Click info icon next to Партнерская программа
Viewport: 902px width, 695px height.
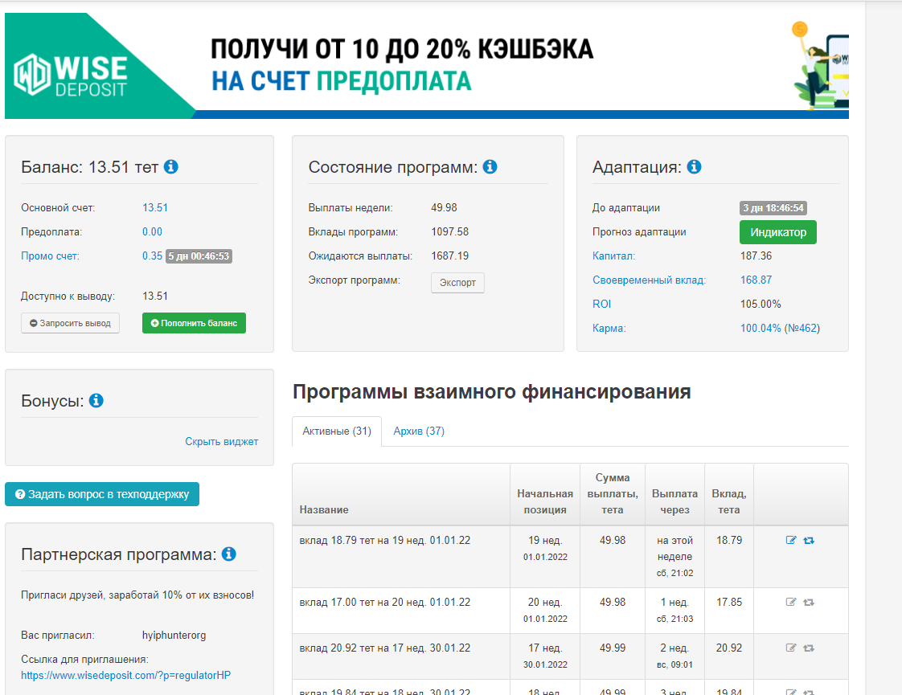pyautogui.click(x=228, y=554)
